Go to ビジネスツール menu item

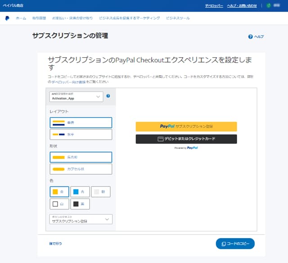point(178,18)
